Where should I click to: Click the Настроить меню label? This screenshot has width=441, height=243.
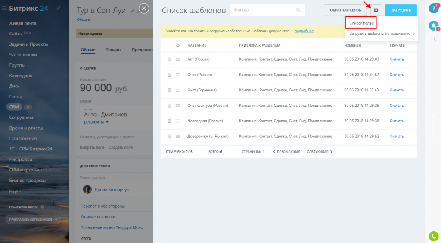23,207
